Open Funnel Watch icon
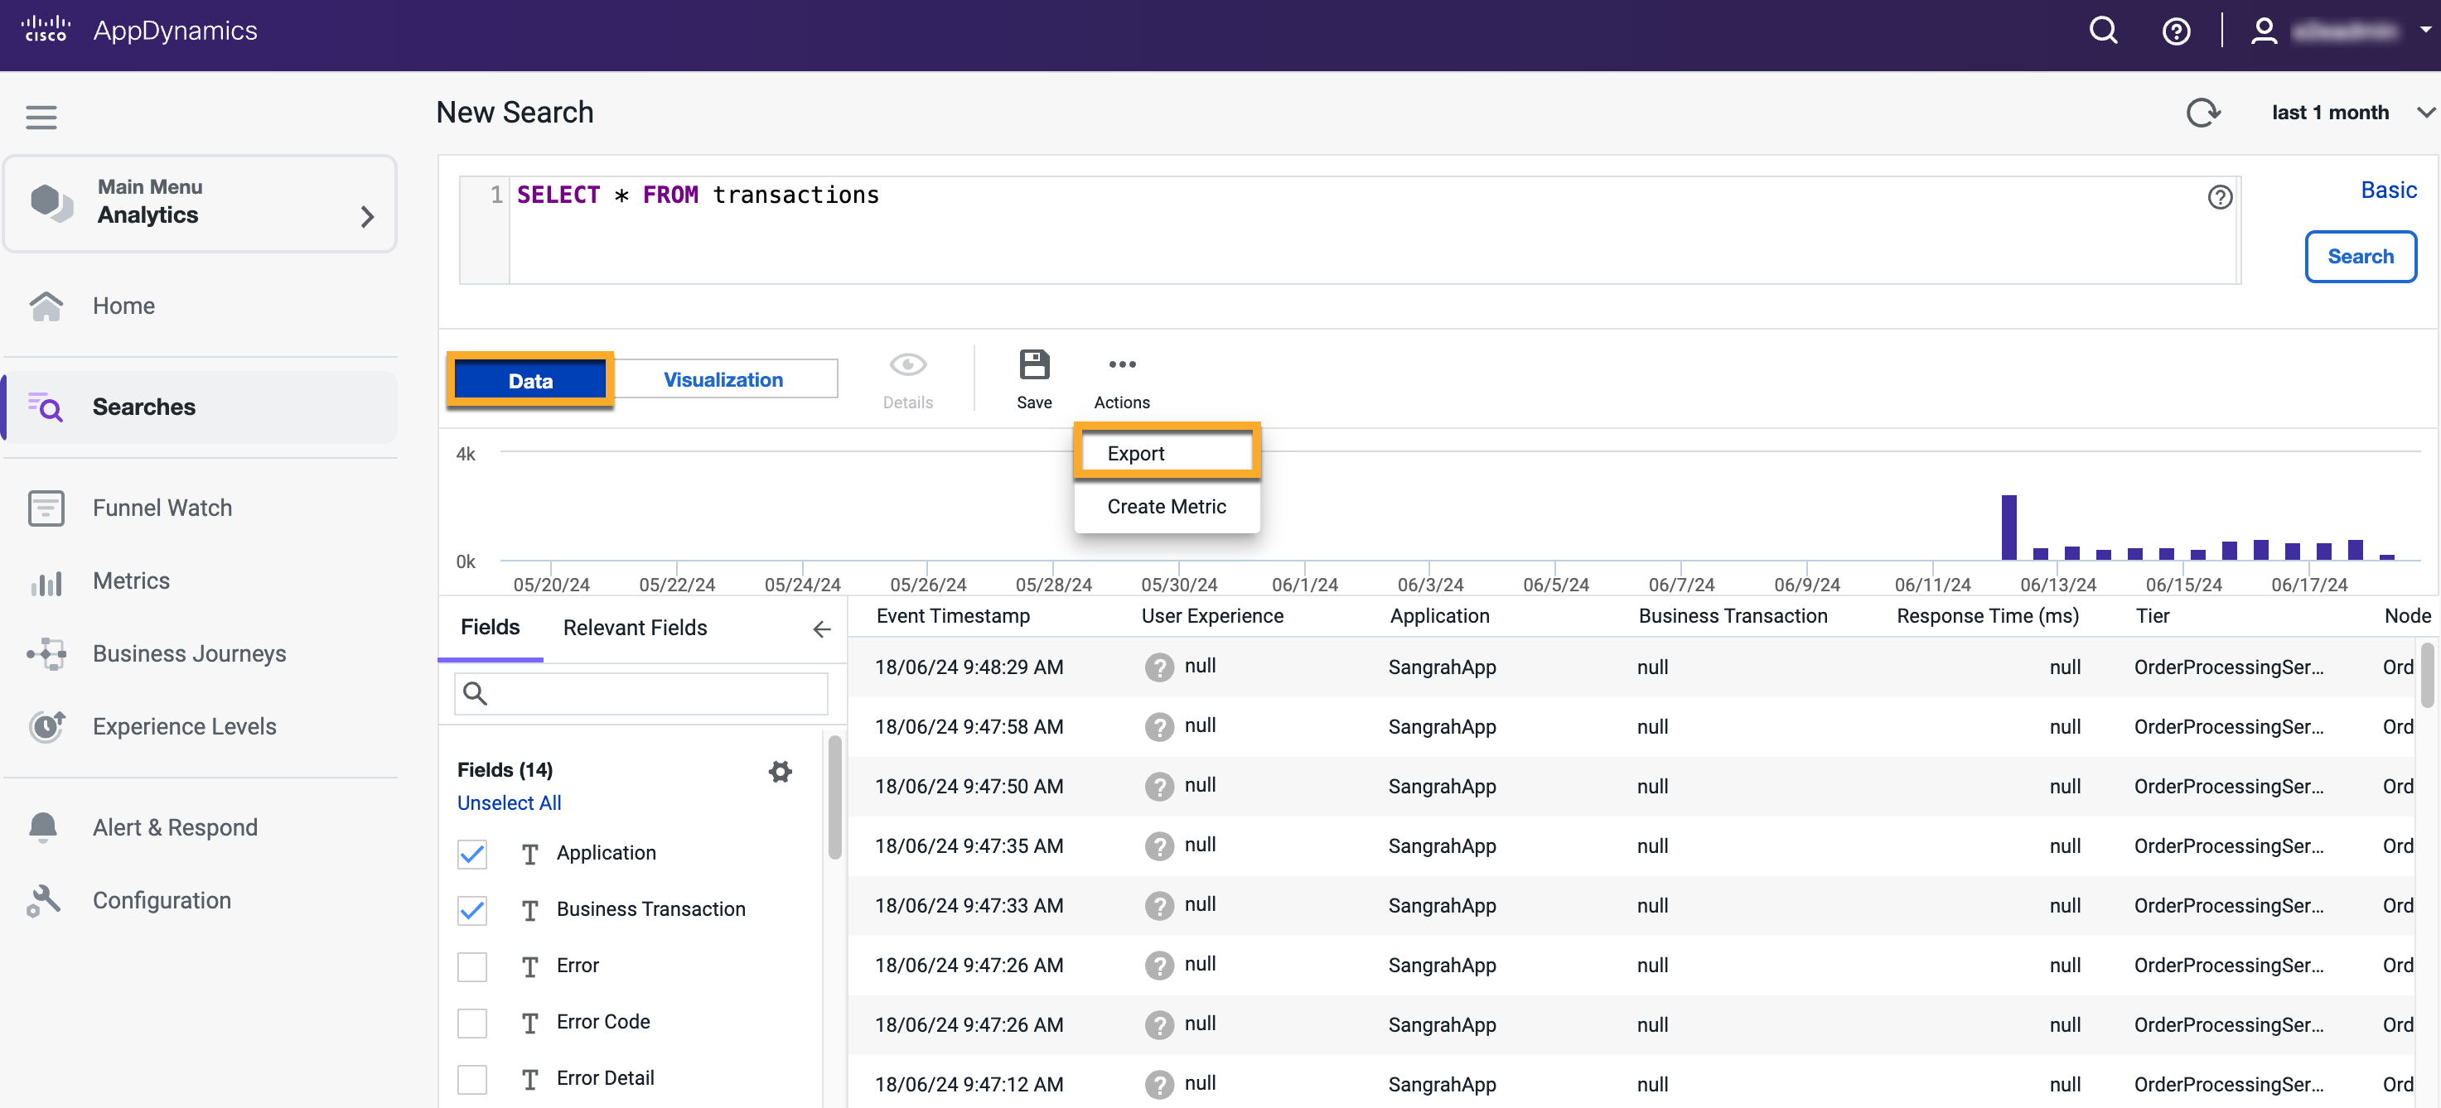2441x1108 pixels. point(46,508)
